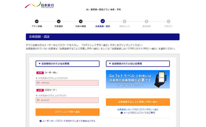This screenshot has height=127, width=206.
Task: Click the step 5 circle icon
Action: click(125, 21)
